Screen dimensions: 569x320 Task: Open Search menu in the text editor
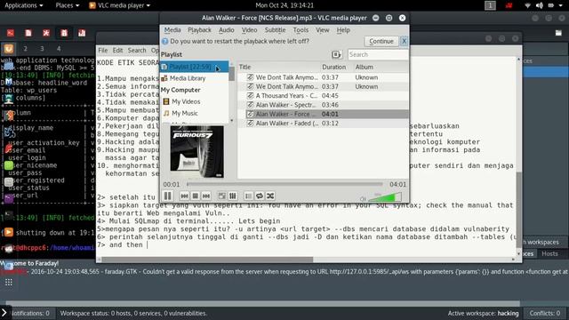pyautogui.click(x=137, y=51)
